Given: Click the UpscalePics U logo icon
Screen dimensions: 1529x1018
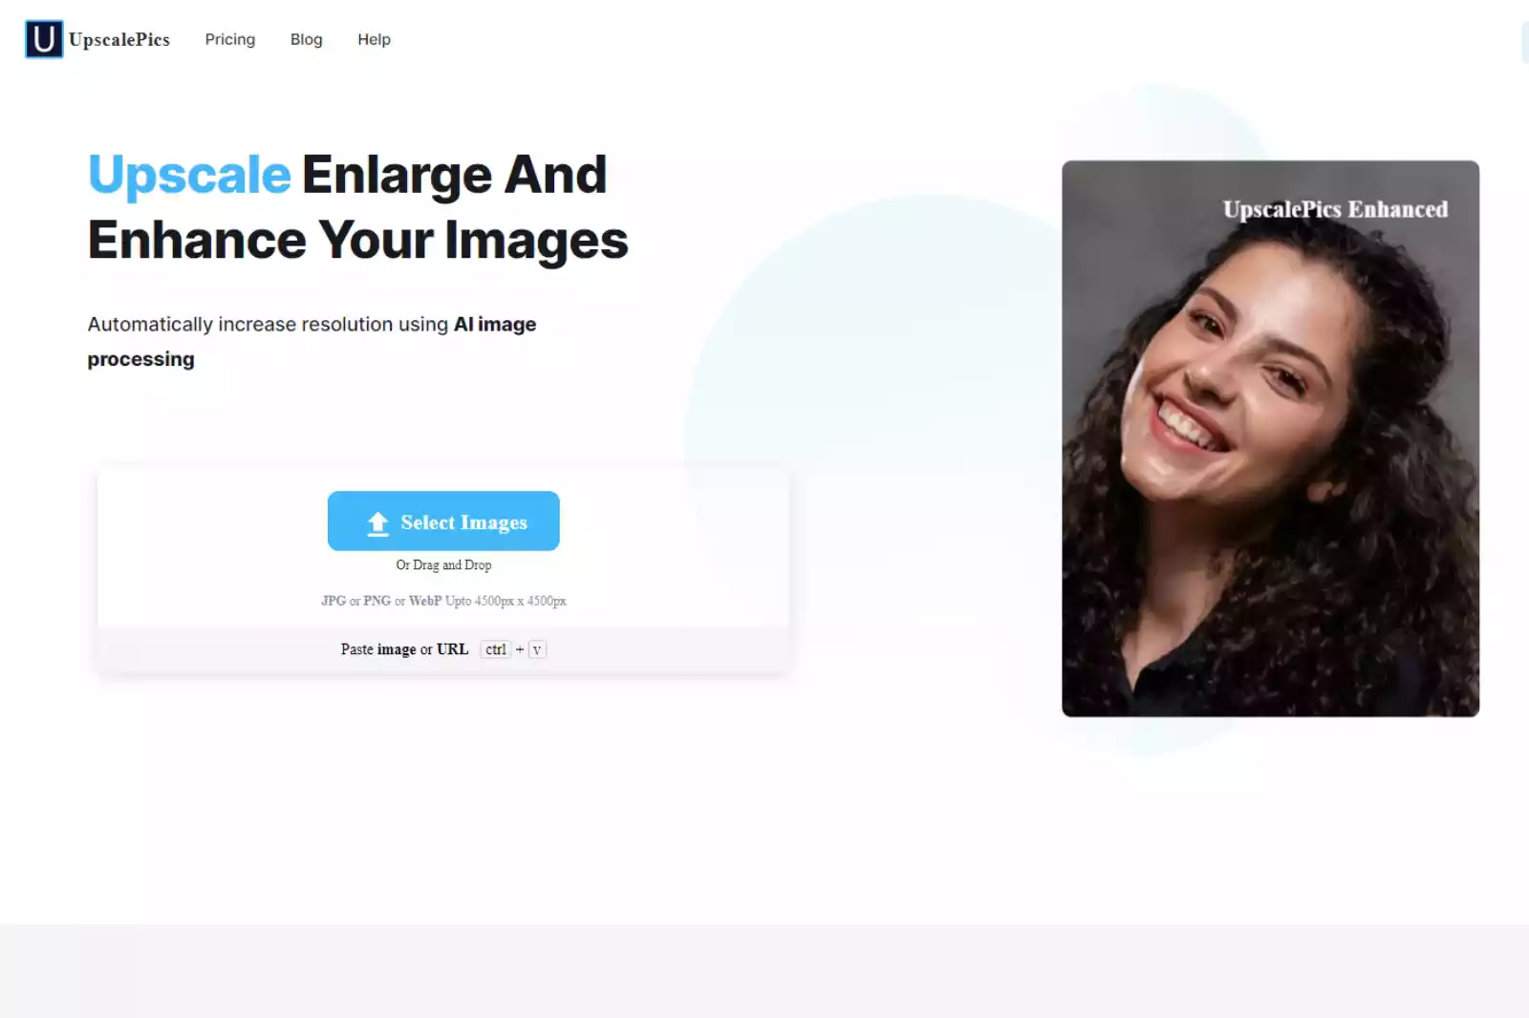Looking at the screenshot, I should [44, 39].
